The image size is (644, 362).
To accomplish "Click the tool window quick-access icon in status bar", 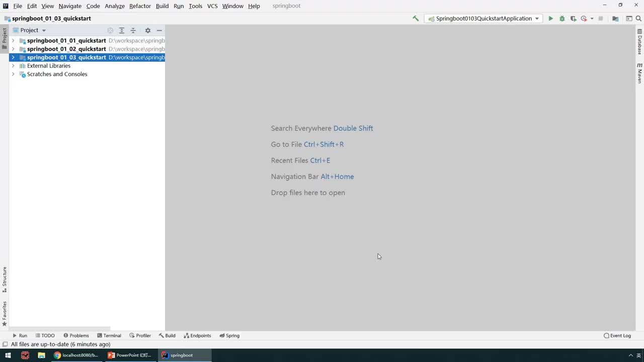I will 5,344.
